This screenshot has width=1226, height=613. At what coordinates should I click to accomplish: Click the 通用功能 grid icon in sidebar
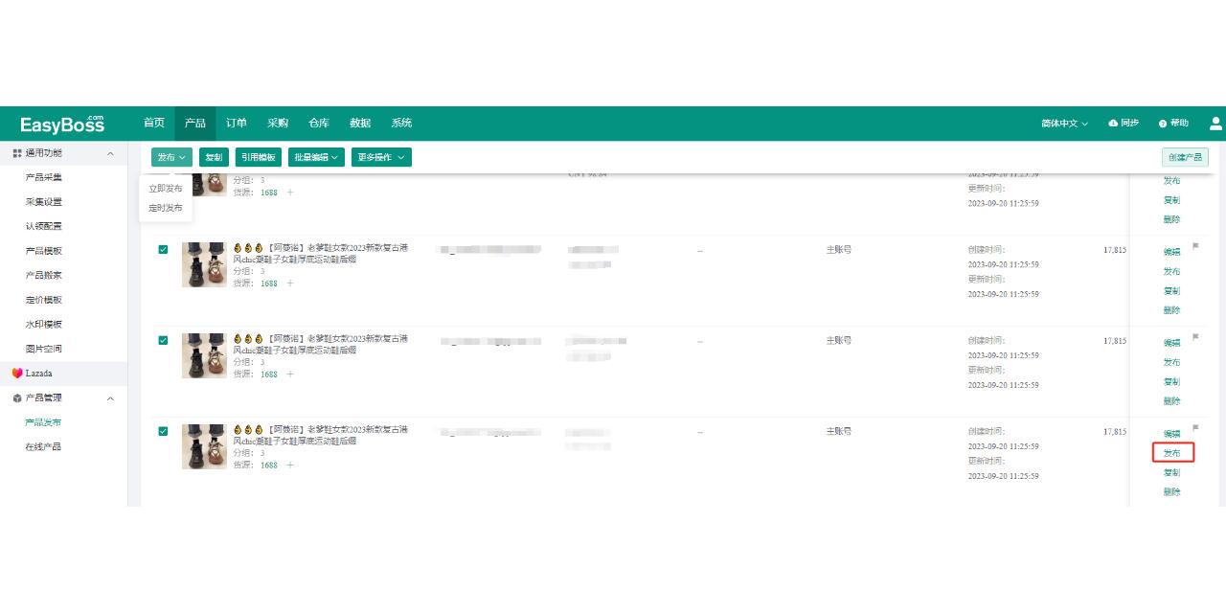(17, 153)
